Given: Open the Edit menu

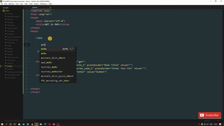Looking at the screenshot, I should 6,4.
